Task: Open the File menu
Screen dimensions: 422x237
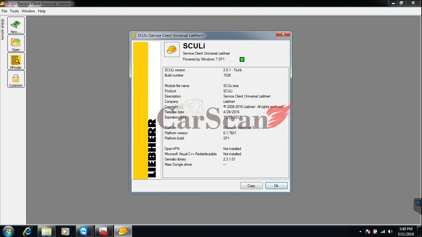Action: [x=4, y=11]
